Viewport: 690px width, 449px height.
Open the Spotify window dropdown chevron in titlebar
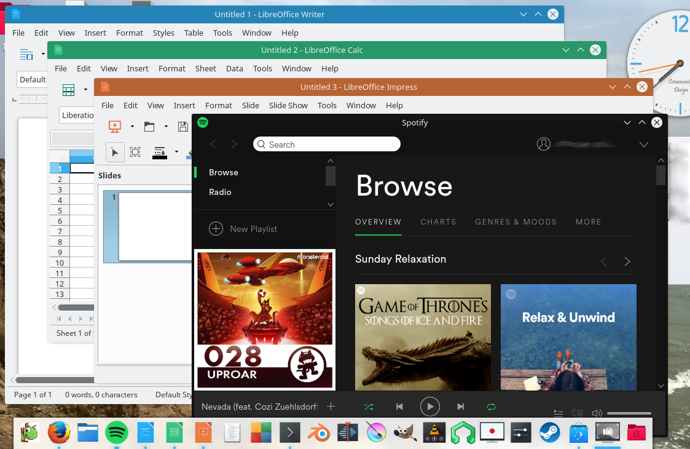point(627,122)
